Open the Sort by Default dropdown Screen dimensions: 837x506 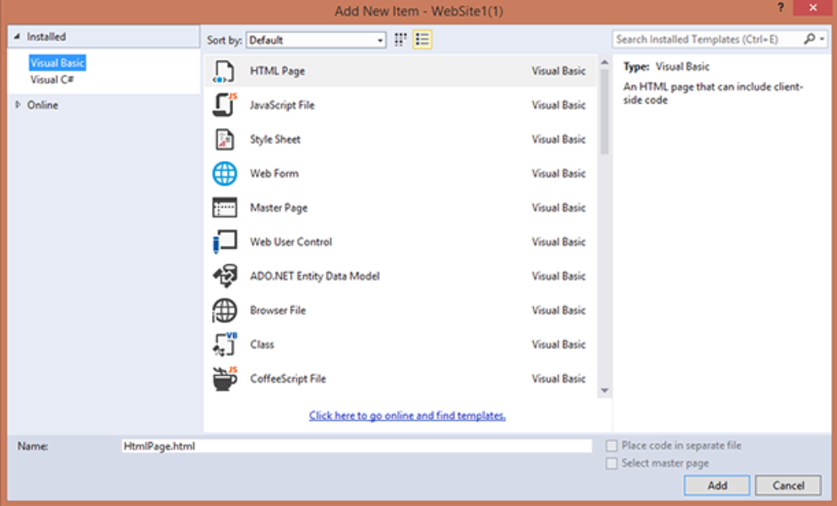pos(316,40)
